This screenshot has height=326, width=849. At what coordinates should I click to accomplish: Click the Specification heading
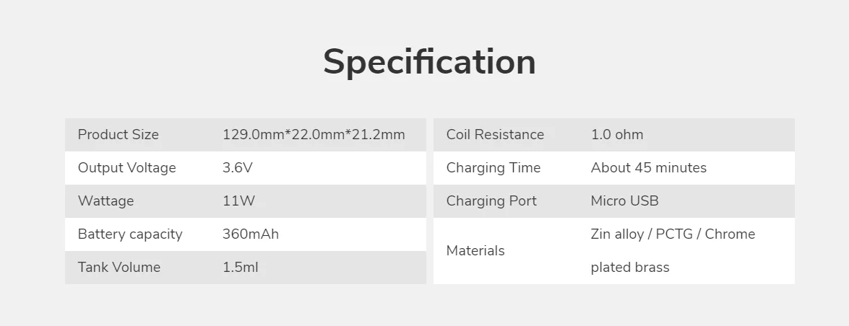pos(429,62)
